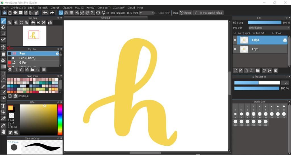
Task: Open the Pha trộn blending mode dropdown
Action: pos(269,28)
